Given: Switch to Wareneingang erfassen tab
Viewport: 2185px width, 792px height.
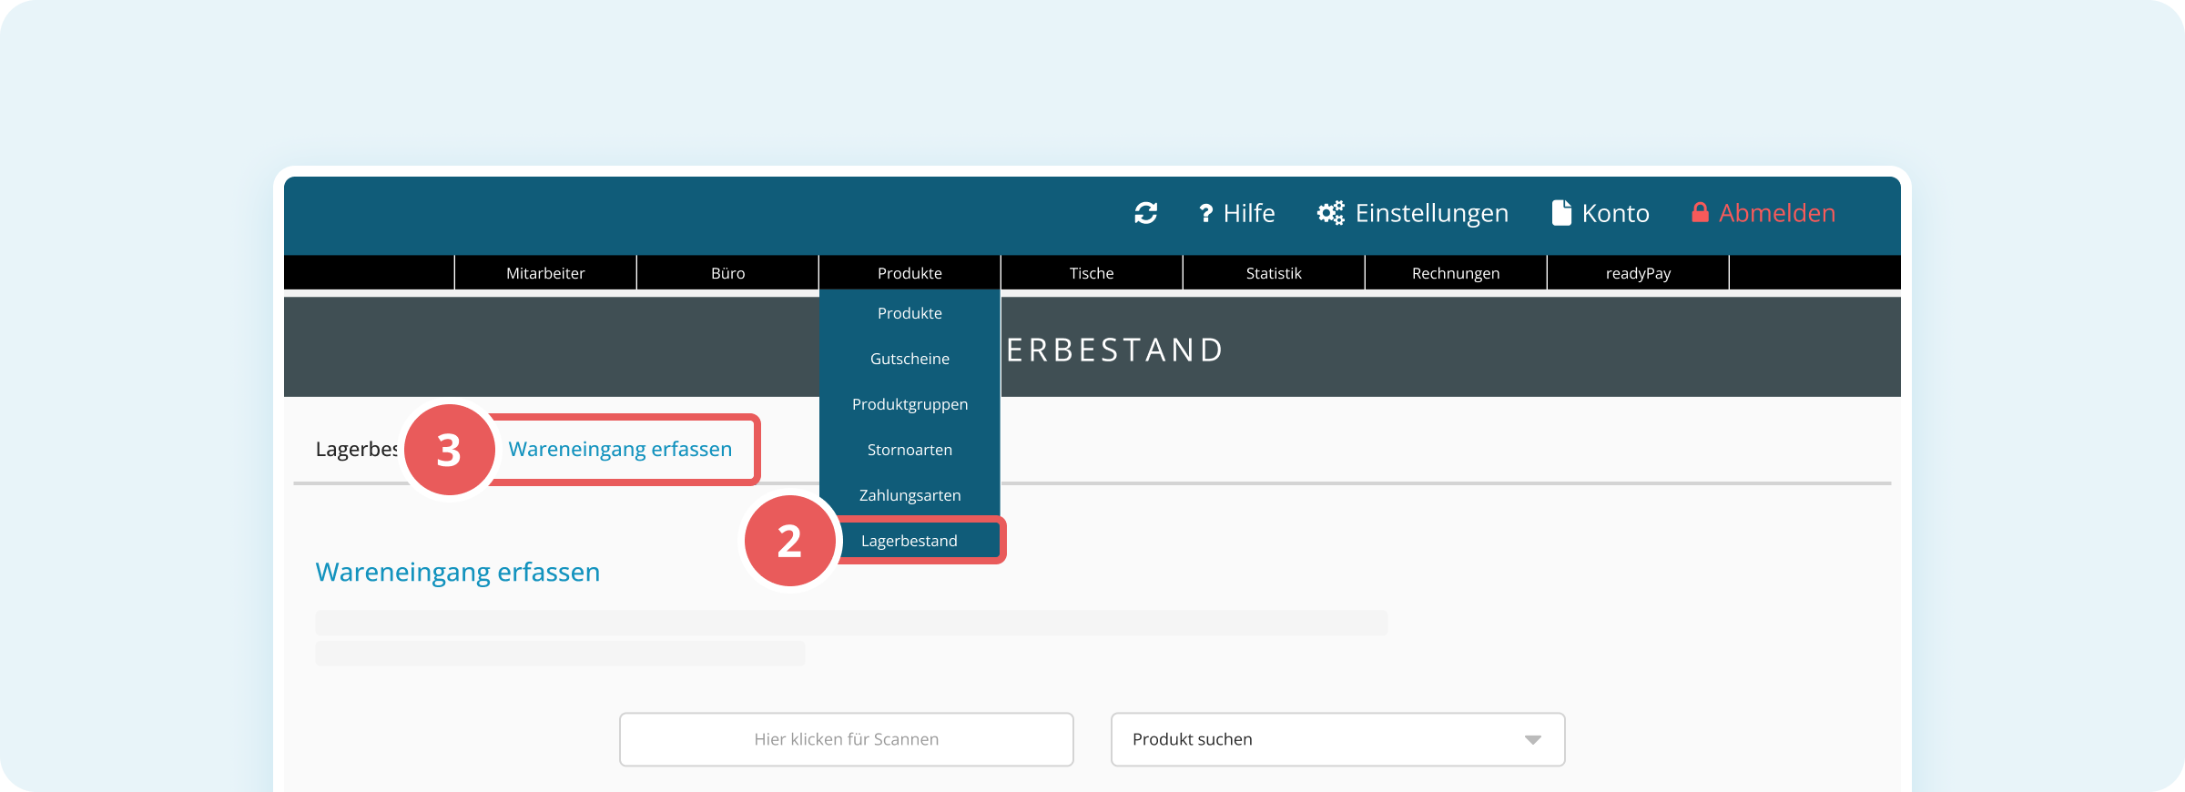Looking at the screenshot, I should 620,449.
